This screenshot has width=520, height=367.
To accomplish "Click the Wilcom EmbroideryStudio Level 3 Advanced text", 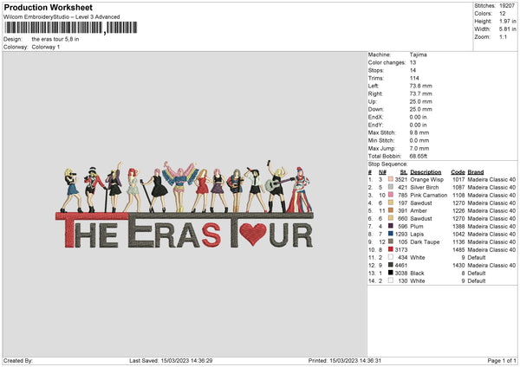I will tap(62, 17).
